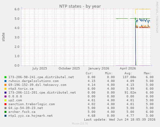Select the legend label 173-206-98-241.cpe.distributel.net

pos(41,77)
